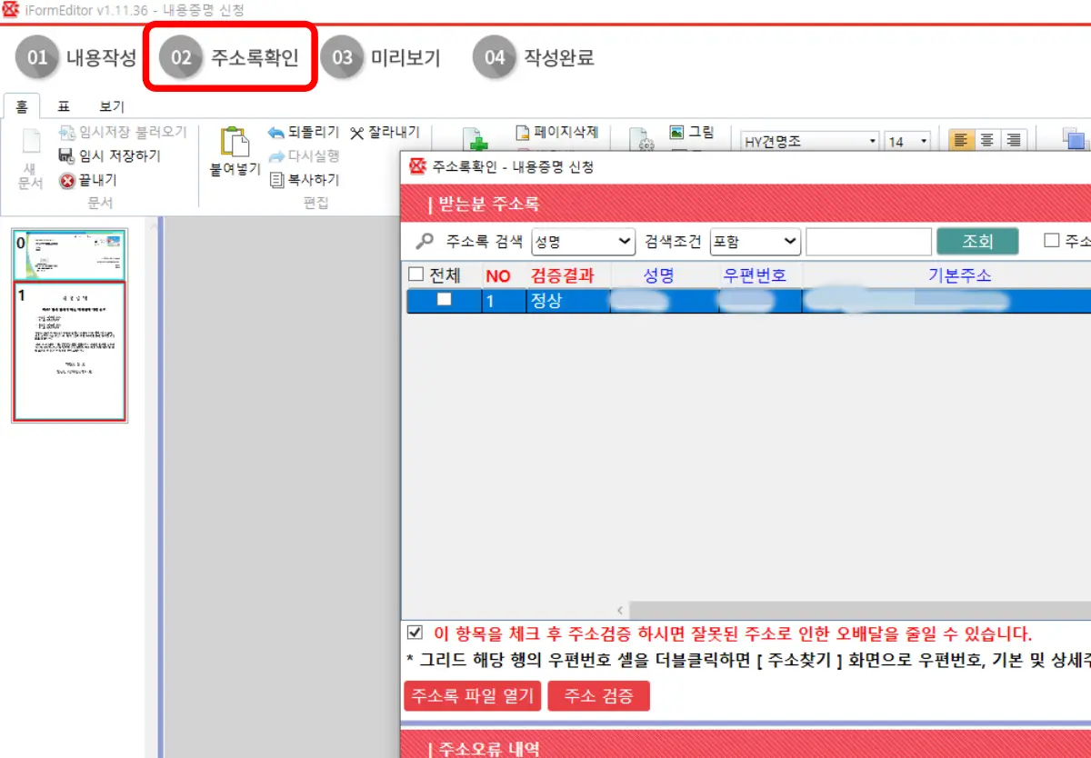Click the 주소 검증 button
Viewport: 1091px width, 758px height.
point(598,695)
